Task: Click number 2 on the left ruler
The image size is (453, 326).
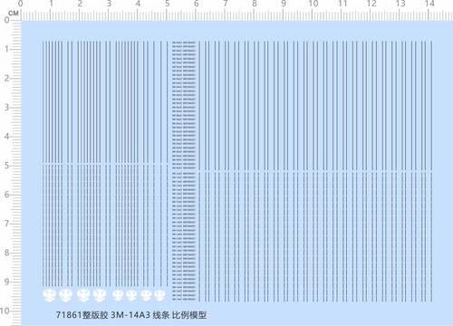Action: (x=6, y=79)
